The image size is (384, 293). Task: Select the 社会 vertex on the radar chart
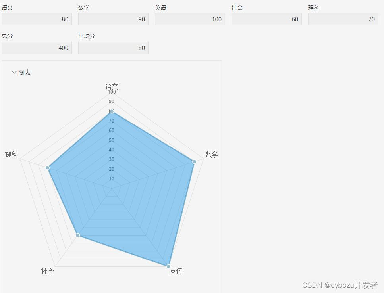pos(78,235)
